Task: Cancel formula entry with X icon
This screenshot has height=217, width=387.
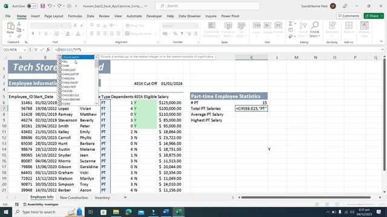Action: tap(36, 49)
